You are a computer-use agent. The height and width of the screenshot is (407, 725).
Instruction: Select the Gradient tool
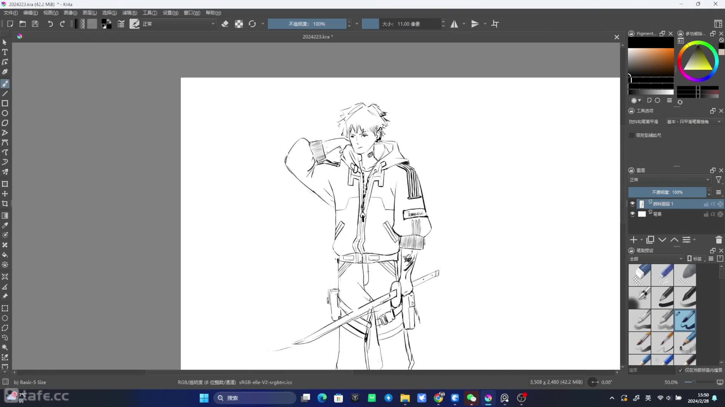pyautogui.click(x=5, y=216)
